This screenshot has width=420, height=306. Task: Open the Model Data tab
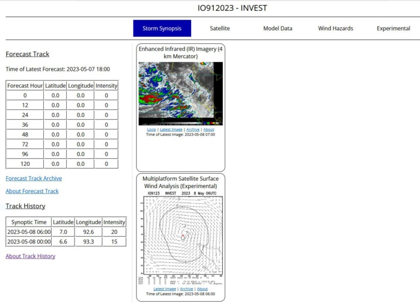pyautogui.click(x=278, y=28)
